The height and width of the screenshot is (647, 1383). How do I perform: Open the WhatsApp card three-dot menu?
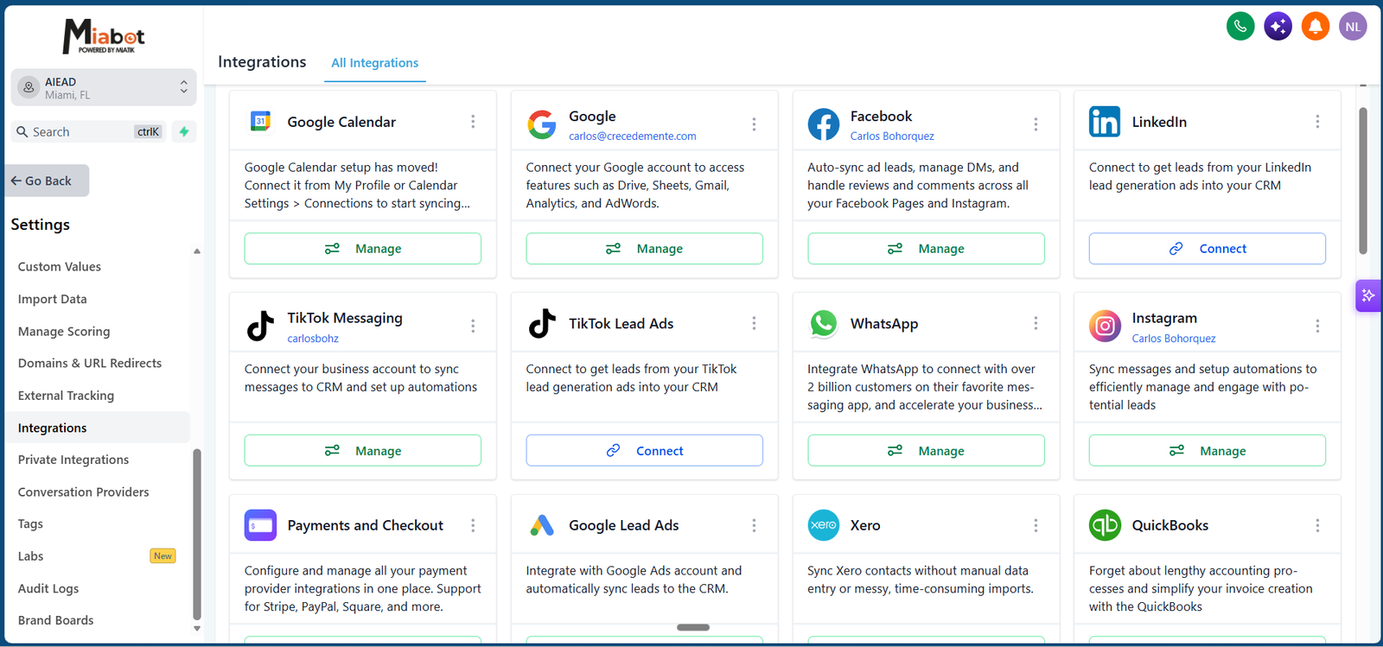(1036, 323)
